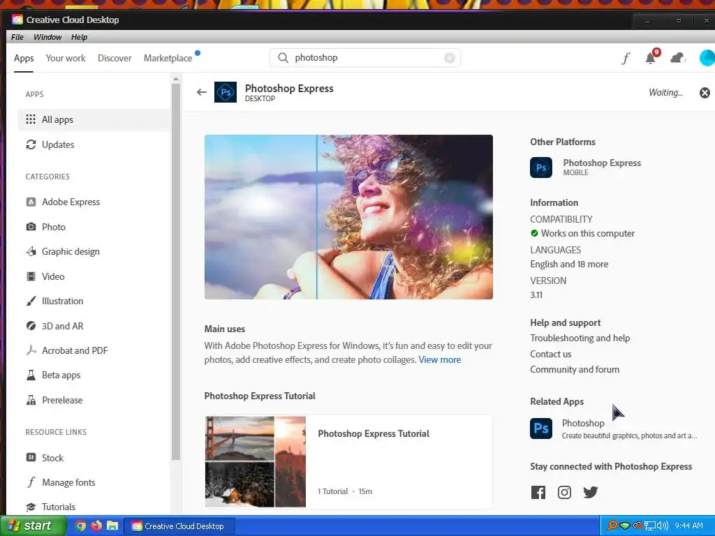The height and width of the screenshot is (536, 715).
Task: Click the system tray magnifier icon
Action: click(x=612, y=526)
